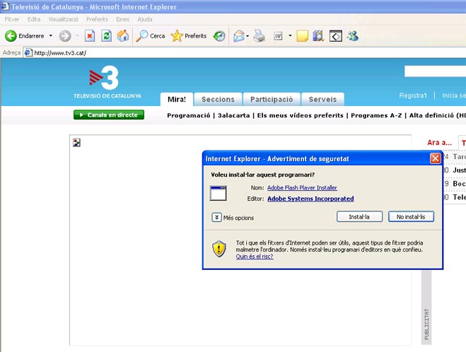This screenshot has height=352, width=466.
Task: Click the Registra't link
Action: point(413,95)
